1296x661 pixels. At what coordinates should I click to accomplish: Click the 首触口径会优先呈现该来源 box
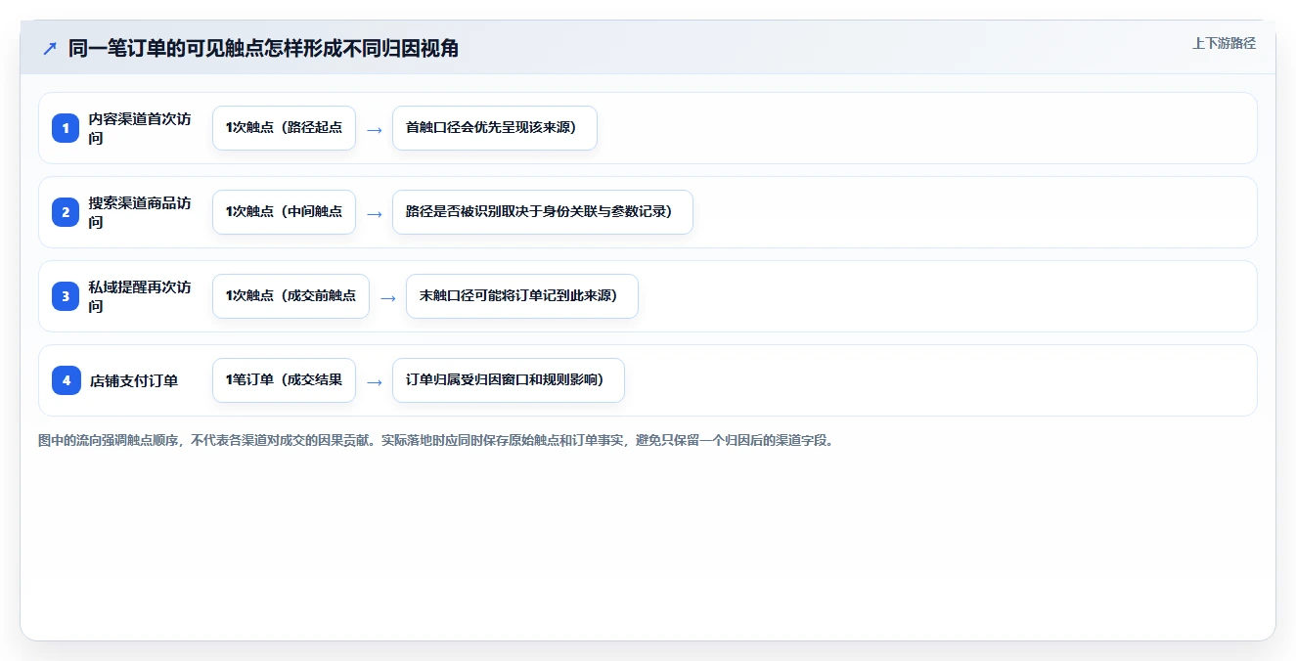(x=495, y=128)
